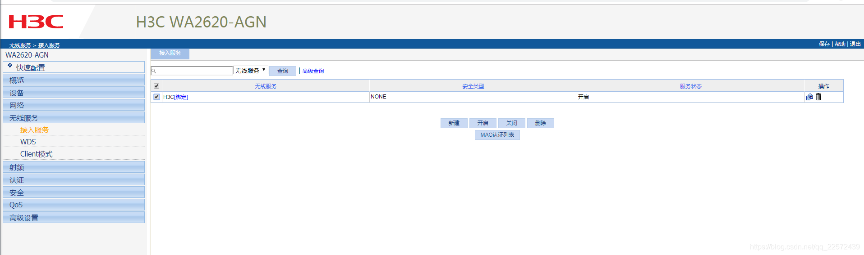This screenshot has width=864, height=255.
Task: Select 接入服务 in the sidebar
Action: [x=35, y=130]
